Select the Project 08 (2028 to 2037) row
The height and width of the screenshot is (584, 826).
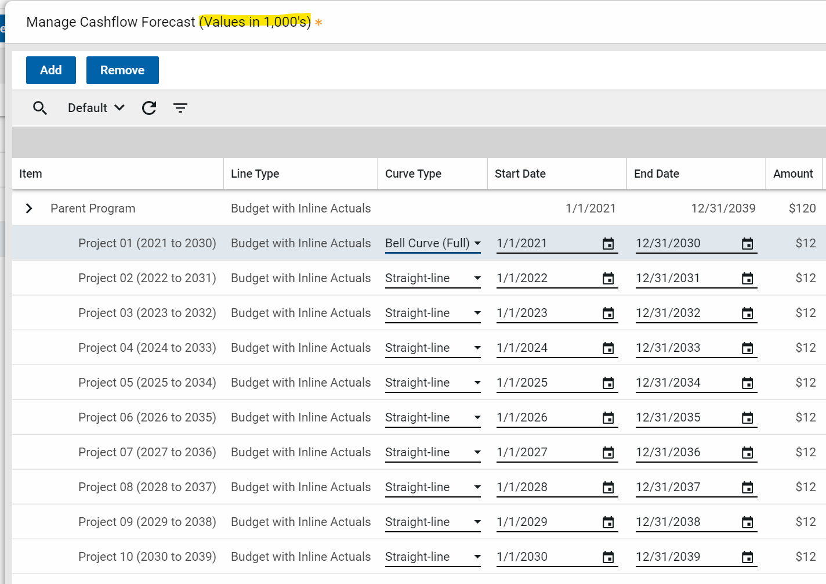tap(147, 487)
